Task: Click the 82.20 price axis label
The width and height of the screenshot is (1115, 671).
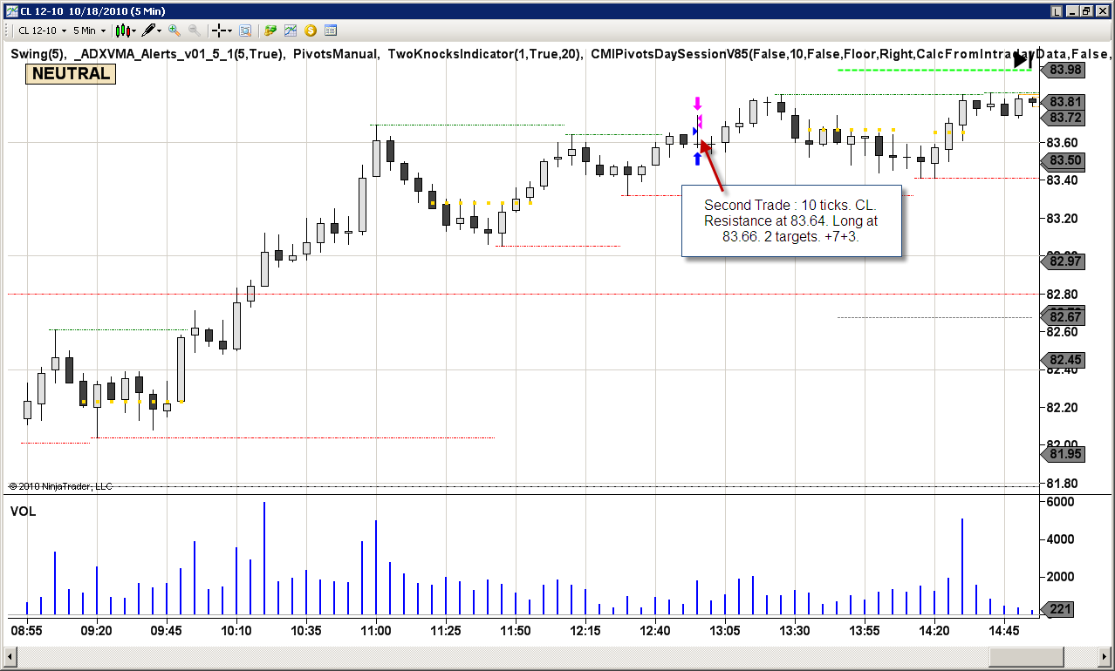Action: [x=1062, y=408]
